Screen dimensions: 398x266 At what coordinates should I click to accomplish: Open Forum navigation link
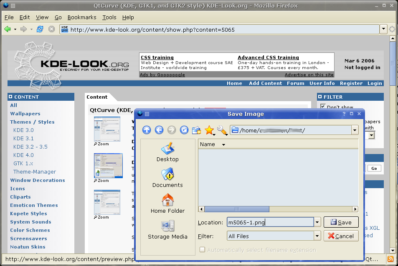coord(295,83)
